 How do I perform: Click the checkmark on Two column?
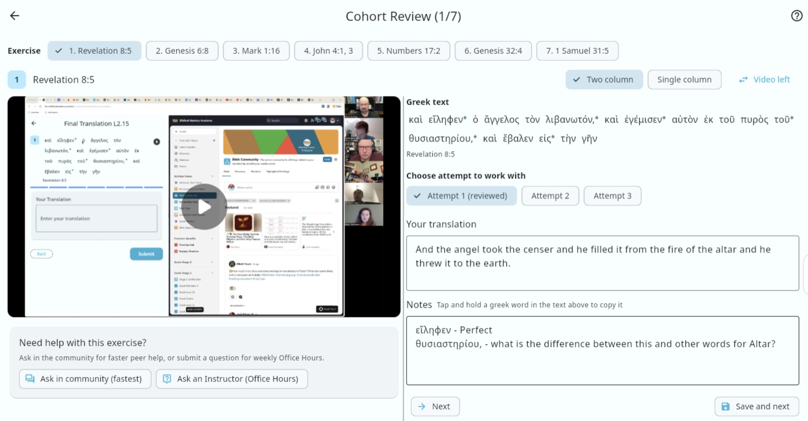(x=576, y=80)
